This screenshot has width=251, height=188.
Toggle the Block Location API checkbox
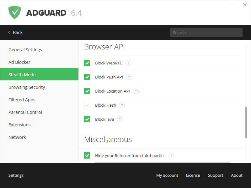(x=87, y=91)
